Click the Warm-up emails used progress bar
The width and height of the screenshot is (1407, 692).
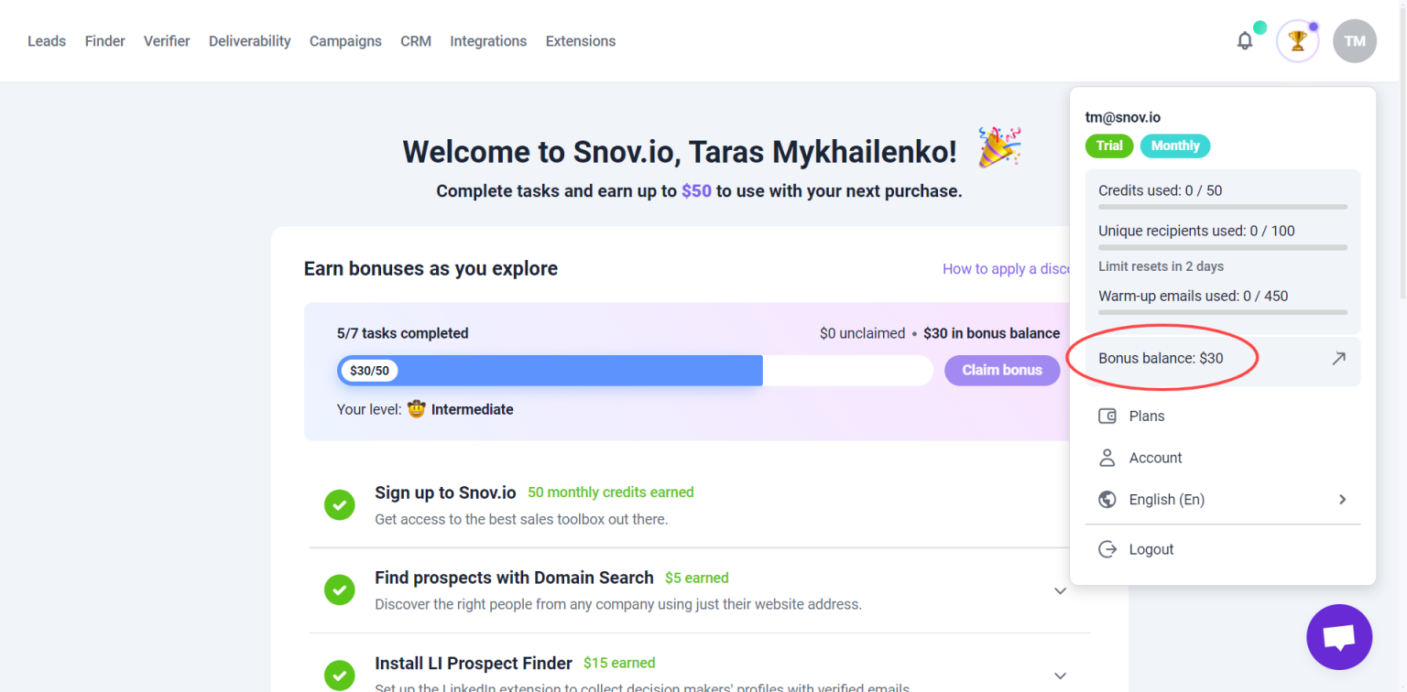click(1223, 312)
